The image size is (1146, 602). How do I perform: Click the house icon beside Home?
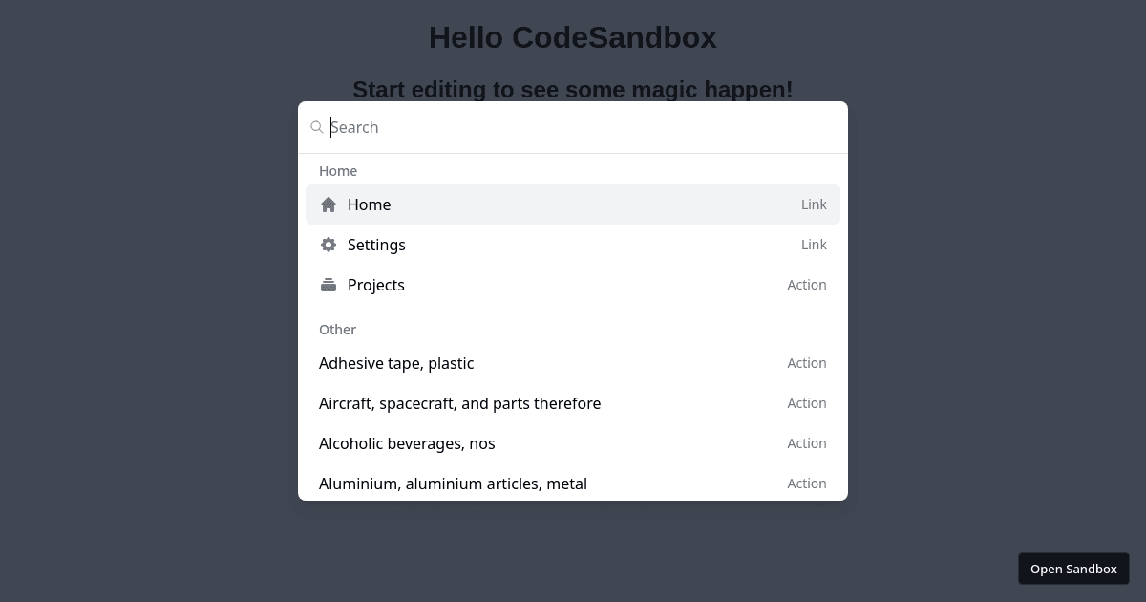click(329, 204)
